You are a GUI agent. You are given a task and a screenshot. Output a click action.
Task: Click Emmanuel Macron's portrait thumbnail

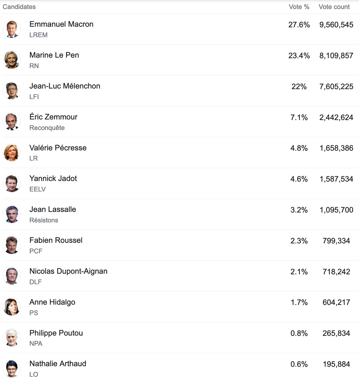click(12, 29)
